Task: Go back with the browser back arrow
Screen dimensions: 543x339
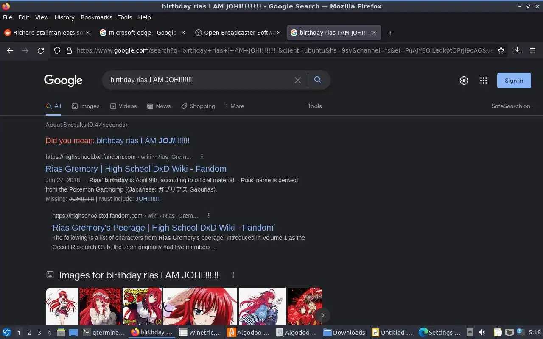Action: pyautogui.click(x=10, y=50)
